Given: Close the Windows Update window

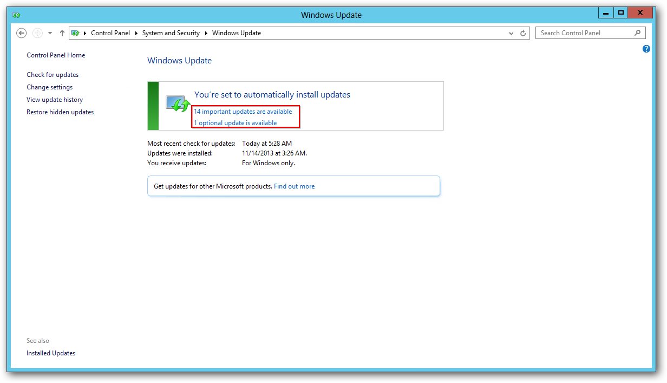Looking at the screenshot, I should pos(641,12).
